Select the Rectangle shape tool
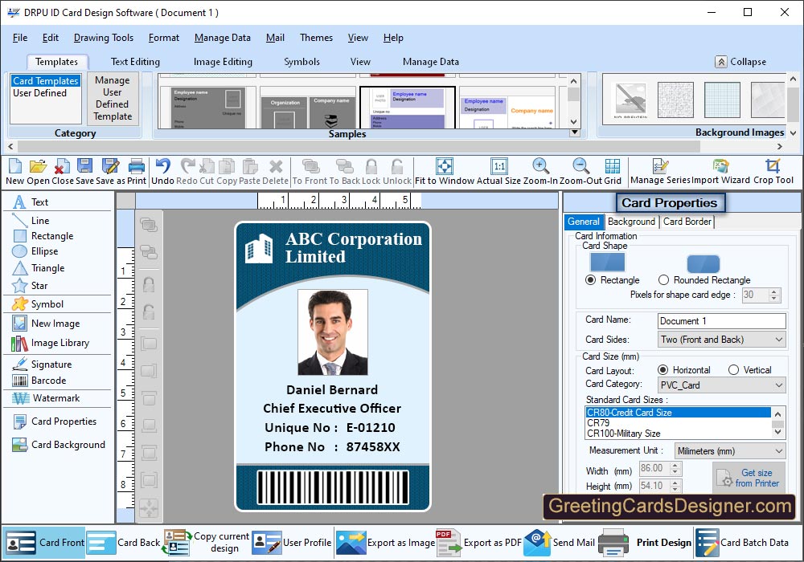Image resolution: width=804 pixels, height=562 pixels. coord(43,236)
